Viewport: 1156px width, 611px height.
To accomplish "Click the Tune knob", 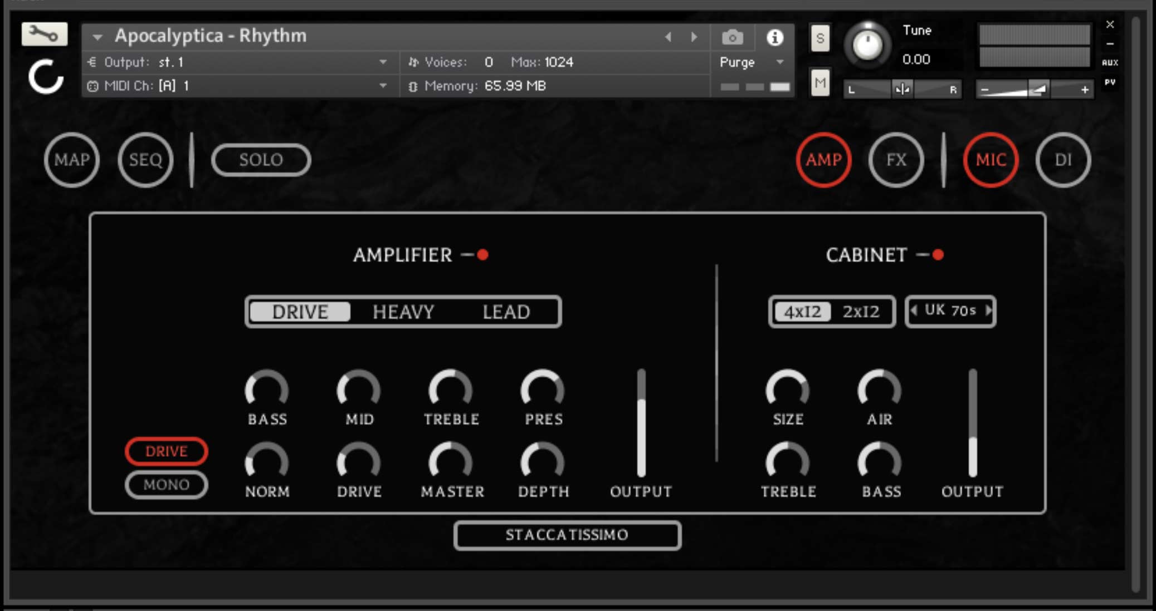I will [867, 45].
